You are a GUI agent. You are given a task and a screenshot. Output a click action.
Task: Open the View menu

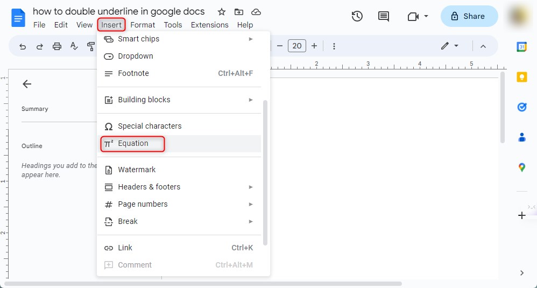pyautogui.click(x=84, y=25)
